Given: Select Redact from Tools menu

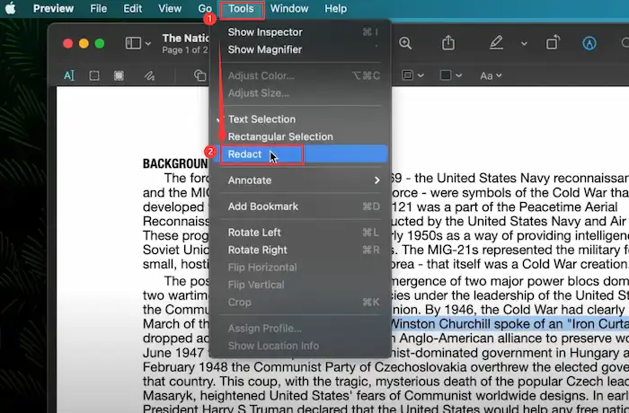Looking at the screenshot, I should (x=245, y=154).
